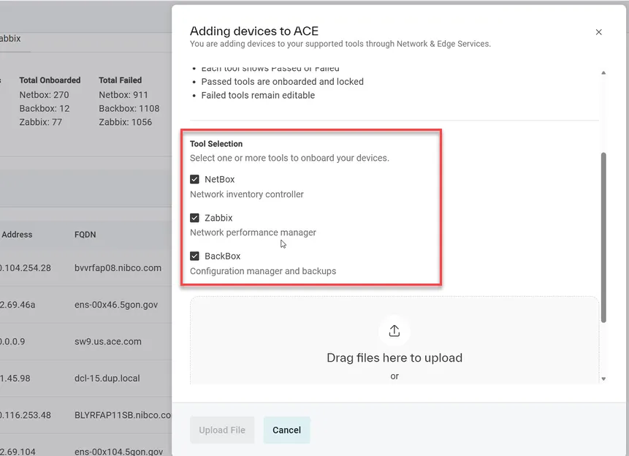This screenshot has width=629, height=456.
Task: Click the upload arrow icon in drop zone
Action: (394, 331)
